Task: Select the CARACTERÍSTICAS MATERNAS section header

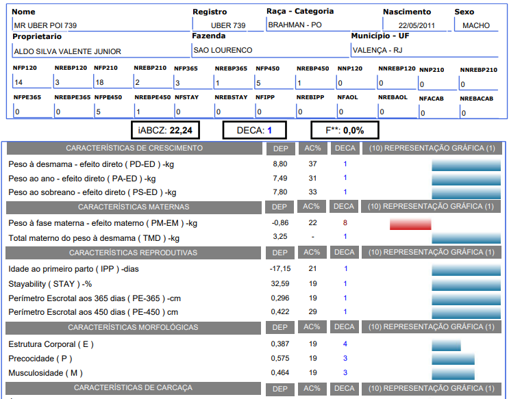Action: click(x=134, y=207)
